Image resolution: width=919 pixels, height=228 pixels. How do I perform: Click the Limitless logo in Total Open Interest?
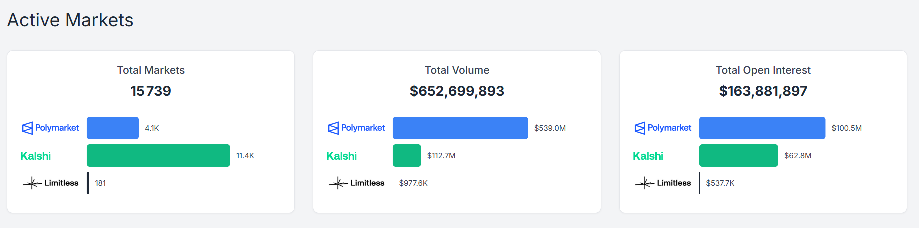click(663, 183)
